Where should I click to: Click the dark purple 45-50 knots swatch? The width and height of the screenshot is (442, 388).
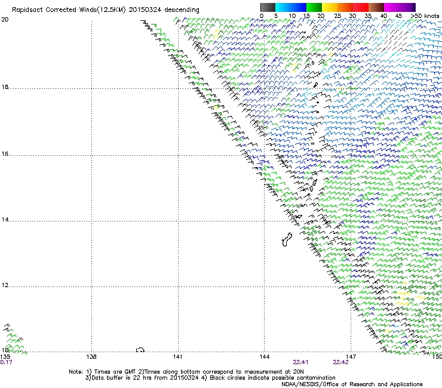click(407, 7)
